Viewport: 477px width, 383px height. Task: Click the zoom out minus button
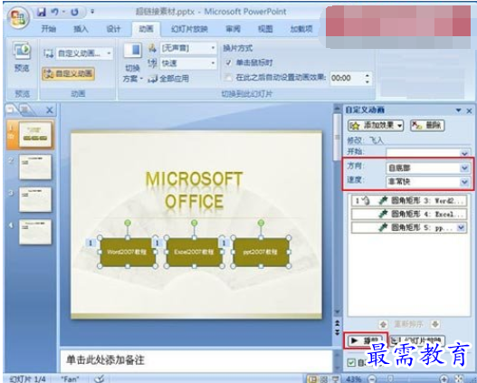pos(372,379)
